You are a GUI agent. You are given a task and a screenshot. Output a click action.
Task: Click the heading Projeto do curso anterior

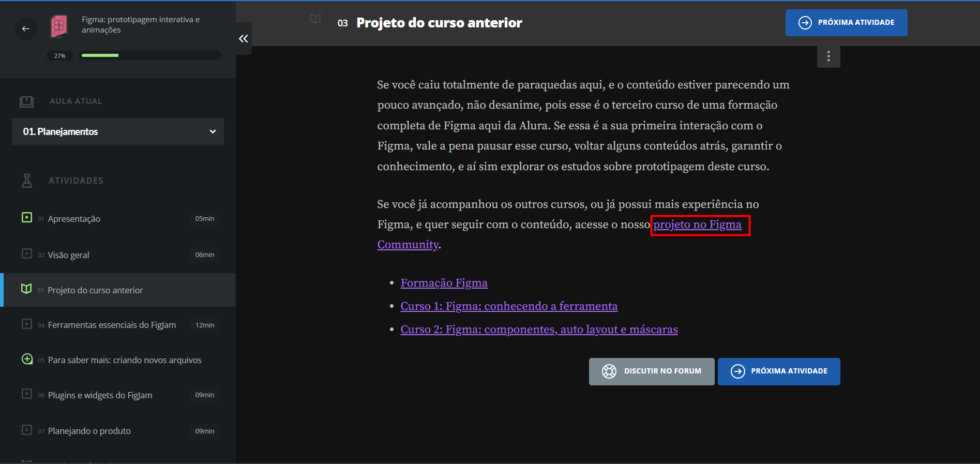[439, 23]
